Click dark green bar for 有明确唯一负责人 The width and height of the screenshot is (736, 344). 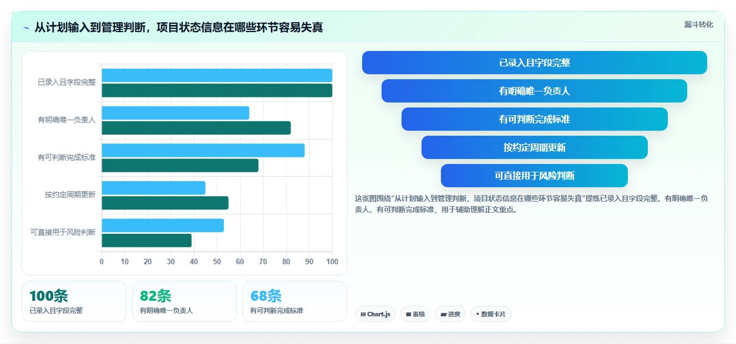196,128
